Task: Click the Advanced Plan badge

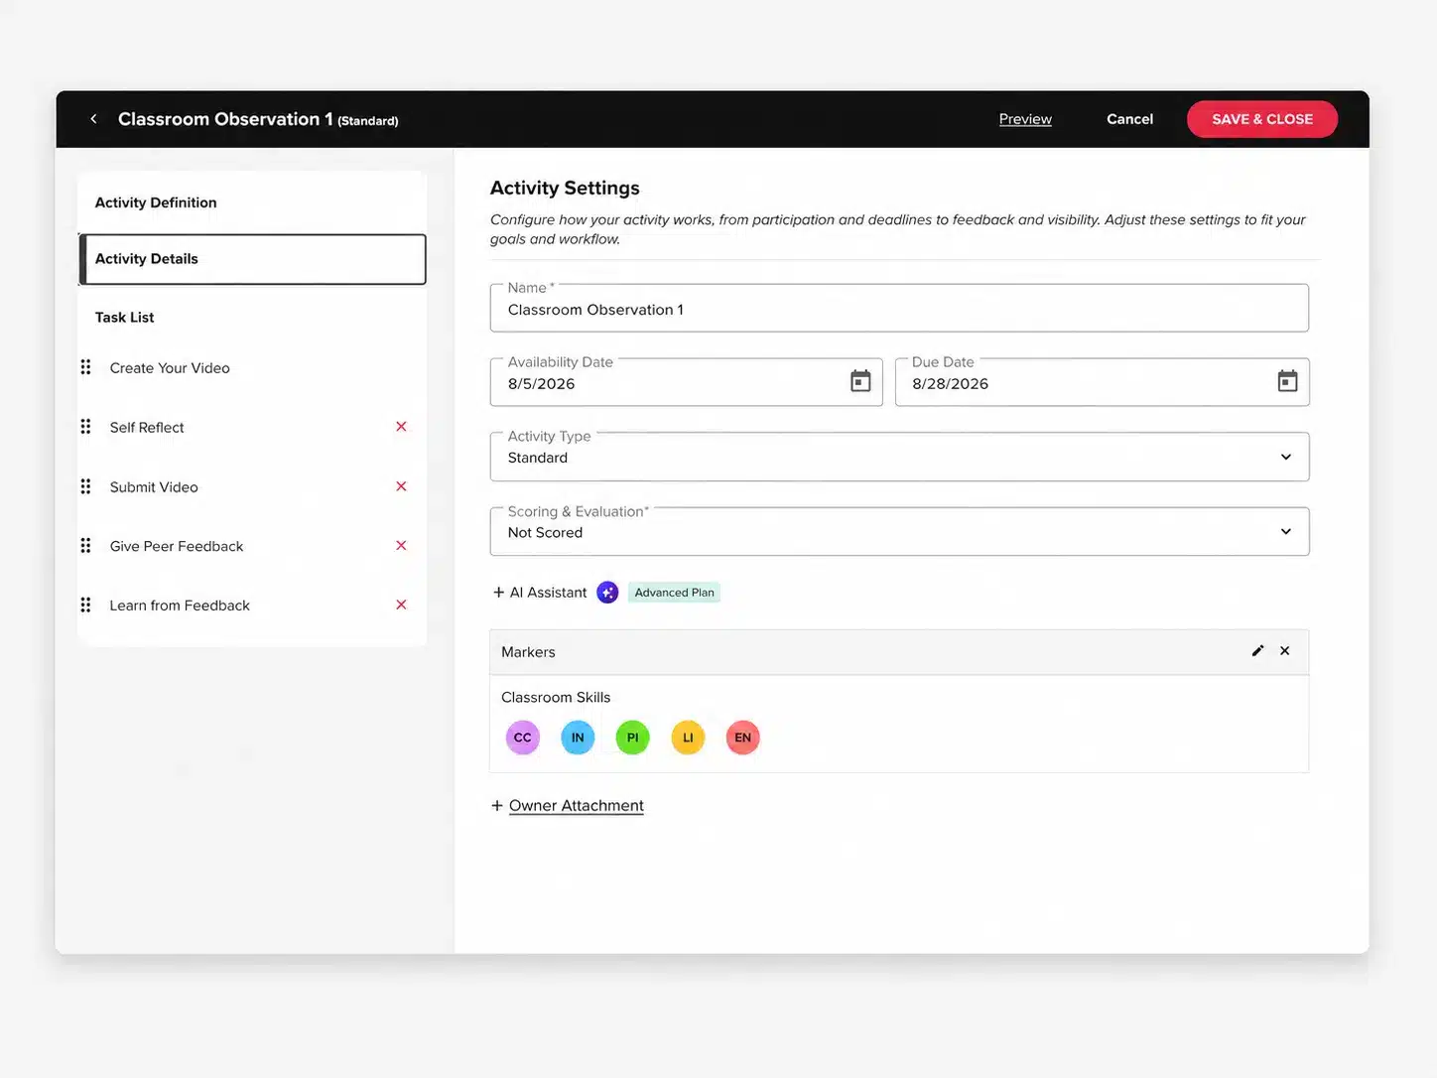Action: [x=675, y=593]
